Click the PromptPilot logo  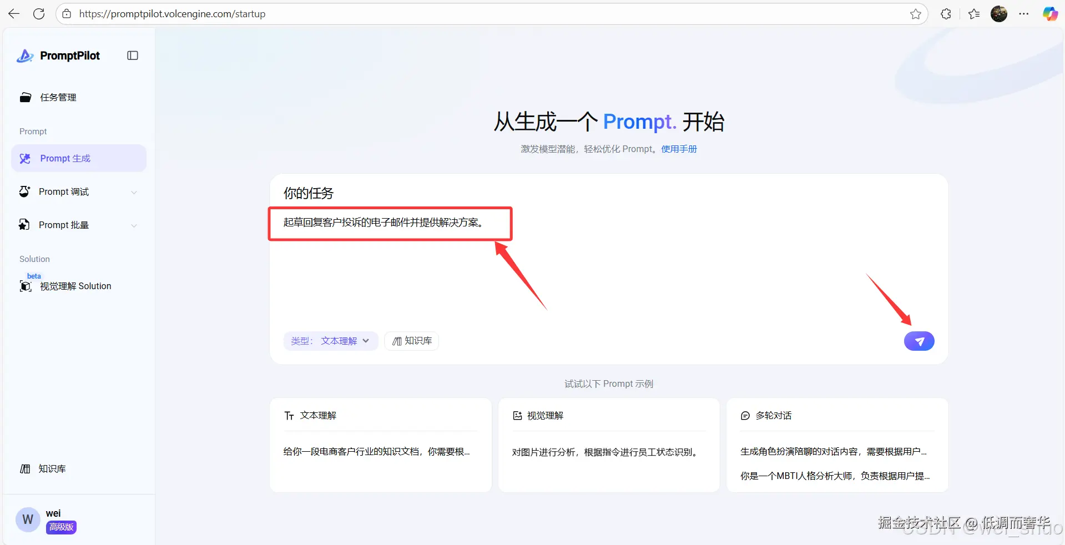pos(59,55)
